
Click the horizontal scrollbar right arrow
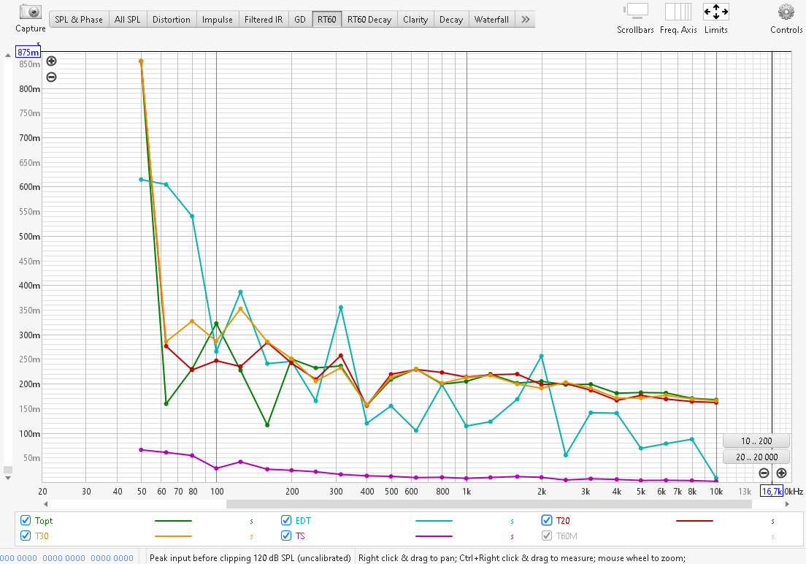tap(787, 504)
